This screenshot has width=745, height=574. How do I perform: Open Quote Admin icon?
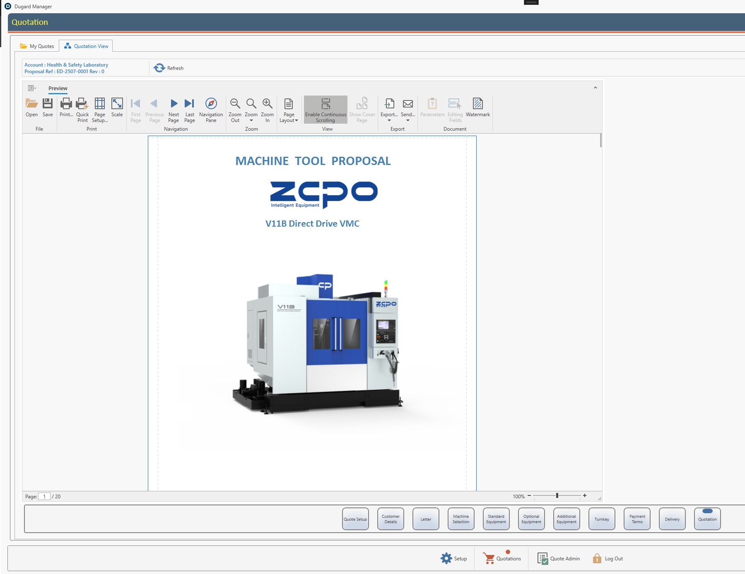coord(542,558)
